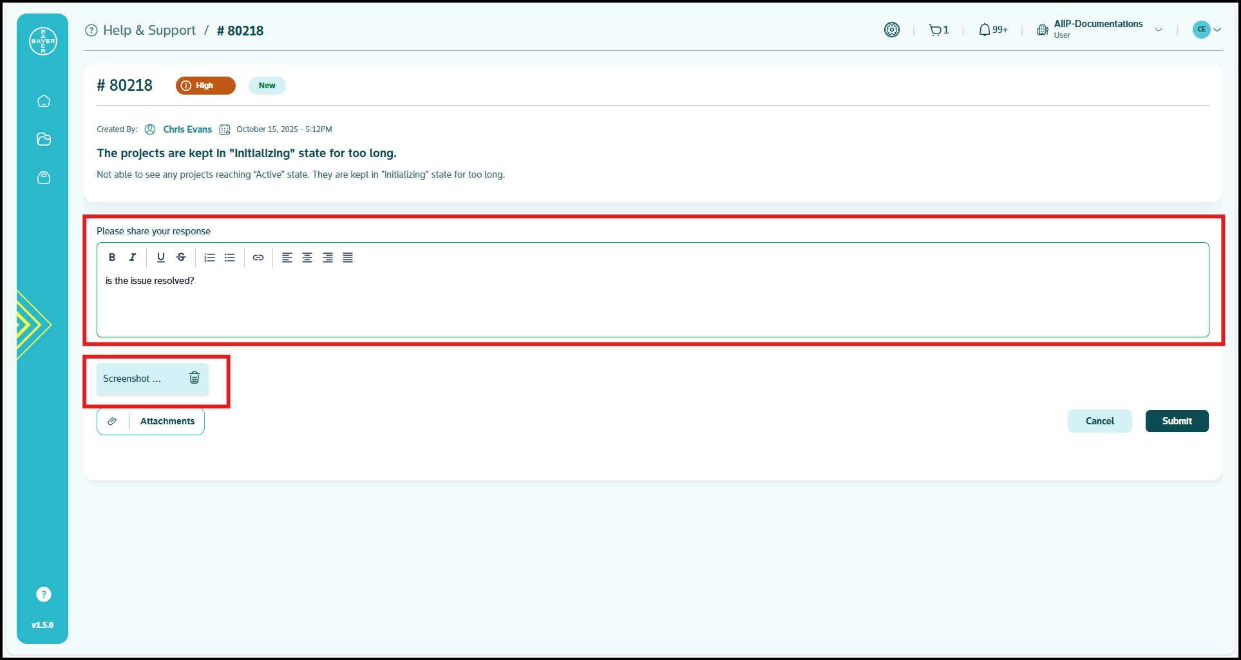Delete the attached Screenshot via trash icon
1241x660 pixels.
(x=194, y=378)
